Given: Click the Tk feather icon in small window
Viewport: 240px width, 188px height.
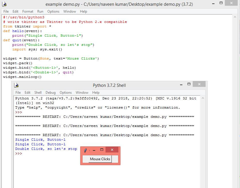Looking at the screenshot, I should [x=85, y=150].
